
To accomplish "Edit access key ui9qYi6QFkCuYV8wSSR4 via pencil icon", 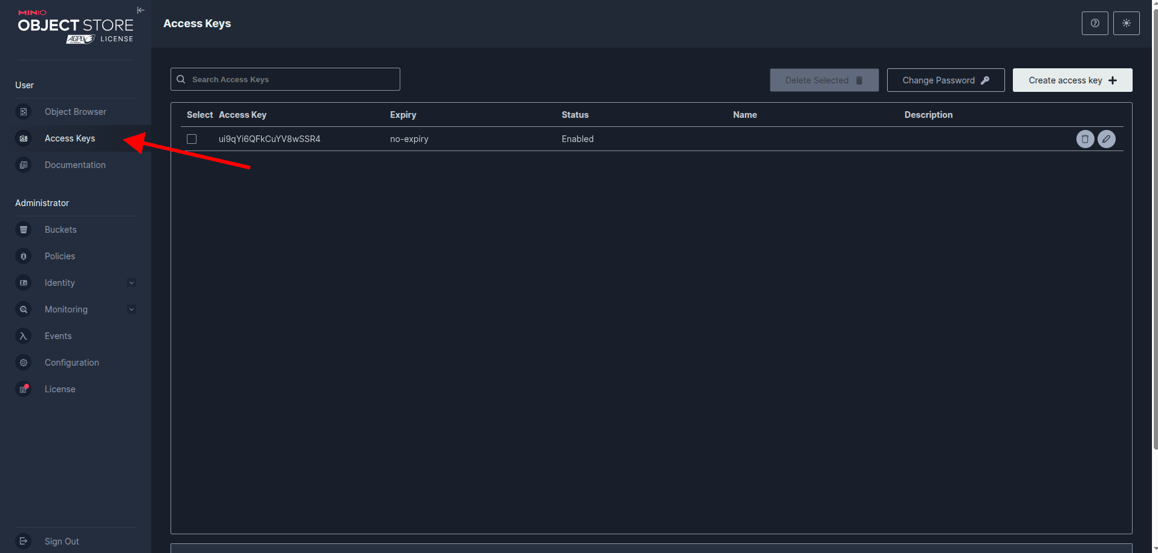I will (1107, 139).
